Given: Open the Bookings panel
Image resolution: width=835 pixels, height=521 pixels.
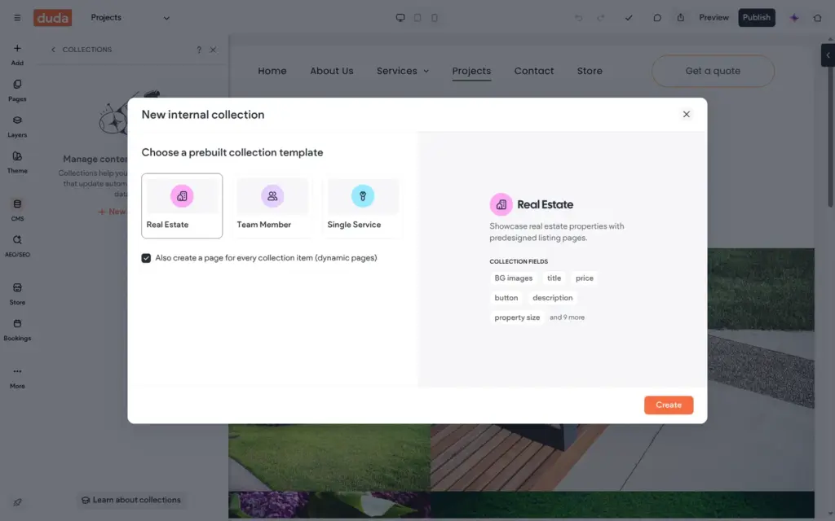Looking at the screenshot, I should (17, 330).
